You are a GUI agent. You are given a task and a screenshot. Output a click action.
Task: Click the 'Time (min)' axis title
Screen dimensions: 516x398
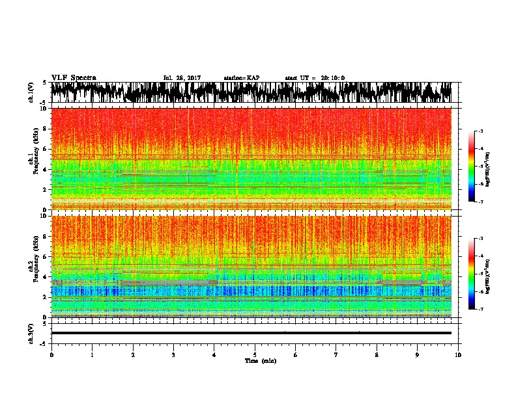(261, 361)
